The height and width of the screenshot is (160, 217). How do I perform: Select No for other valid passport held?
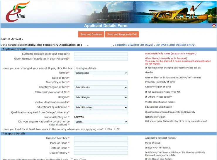[81, 159]
